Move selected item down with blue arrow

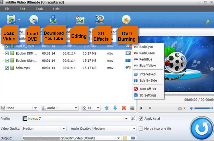(x=115, y=108)
